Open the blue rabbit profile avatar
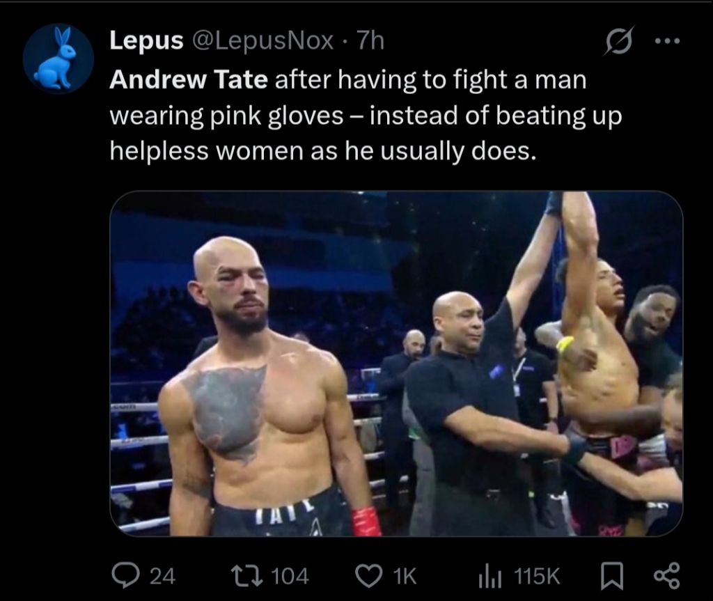Viewport: 713px width, 601px height. pyautogui.click(x=58, y=58)
